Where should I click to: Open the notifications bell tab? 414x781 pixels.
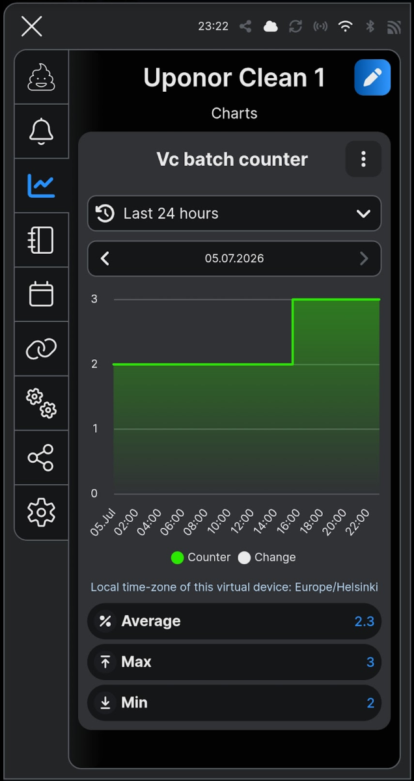tap(41, 131)
